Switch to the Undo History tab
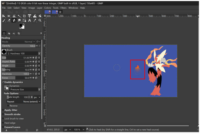The height and width of the screenshot is (134, 200). point(14,33)
